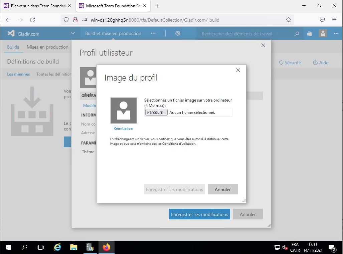The height and width of the screenshot is (254, 343).
Task: Close the Bienvenue dans Team Foundation browser tab
Action: (69, 6)
